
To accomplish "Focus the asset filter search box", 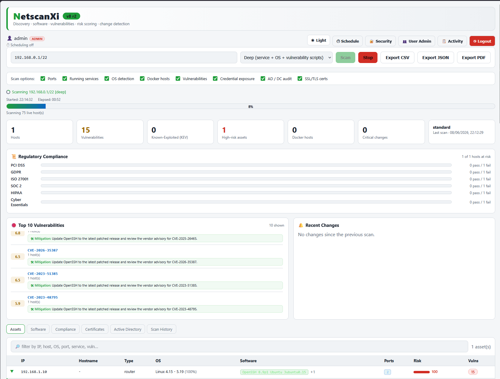I will pos(239,347).
